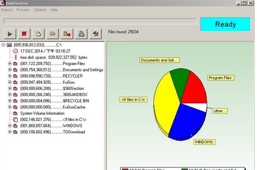Select the System Volume Information entry
This screenshot has height=170, width=257.
42,113
